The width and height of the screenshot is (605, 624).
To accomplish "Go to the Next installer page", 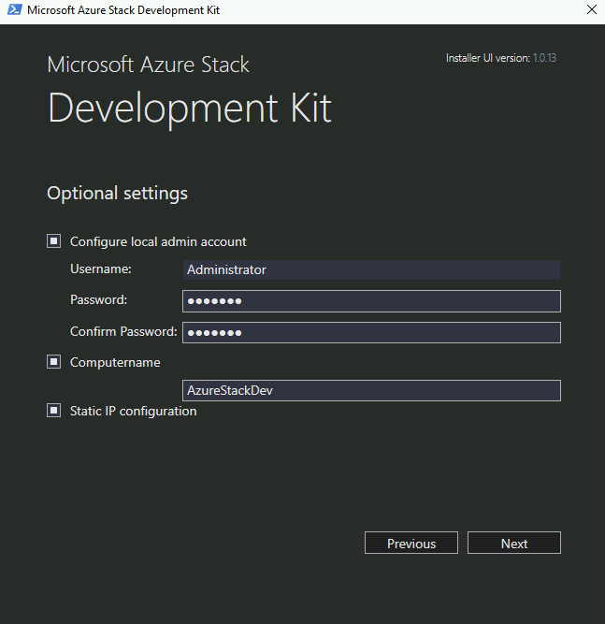I will click(514, 543).
